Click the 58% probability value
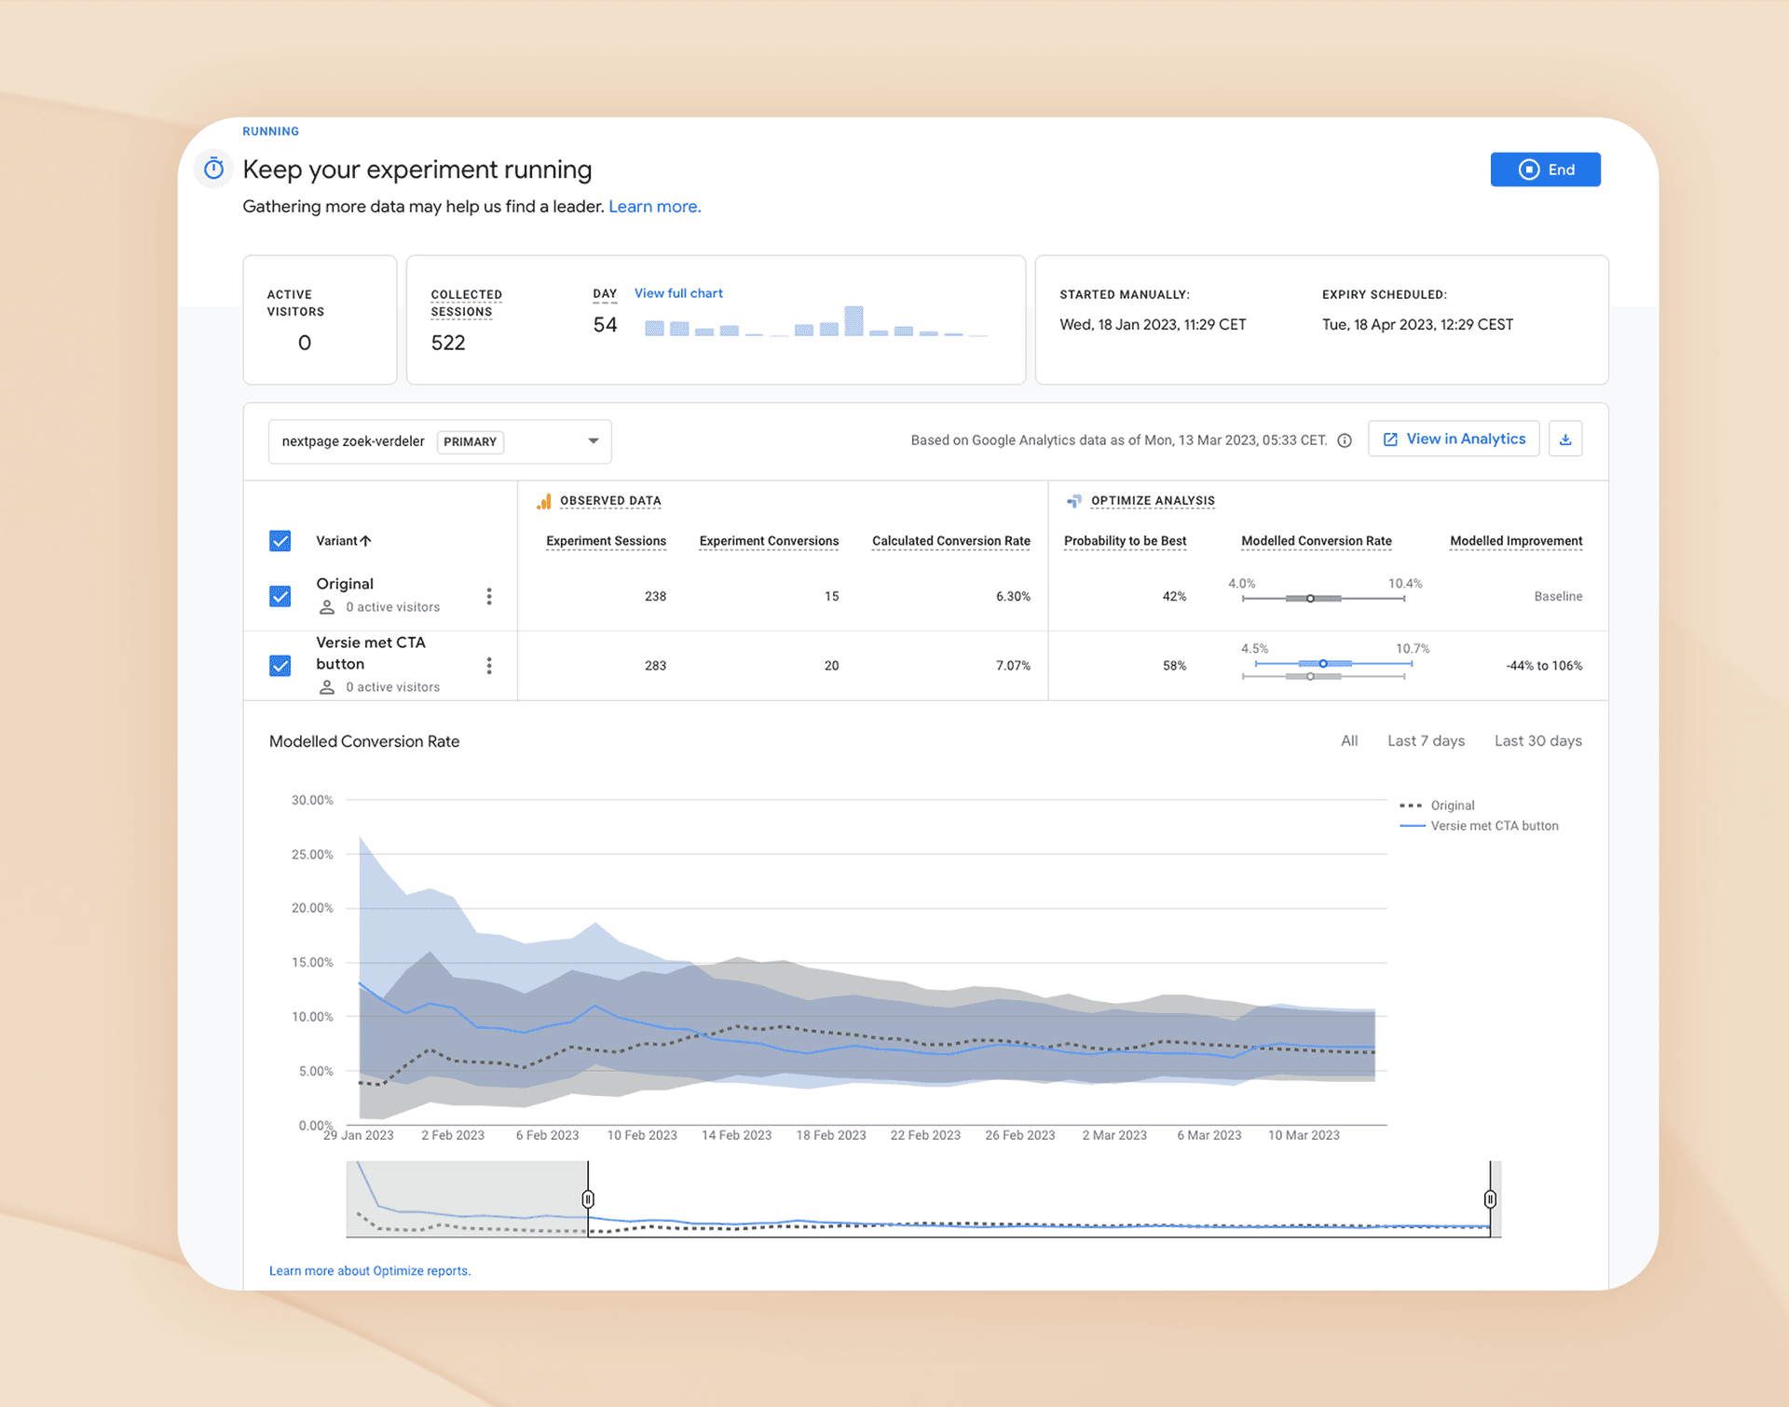The image size is (1789, 1407). (x=1174, y=666)
